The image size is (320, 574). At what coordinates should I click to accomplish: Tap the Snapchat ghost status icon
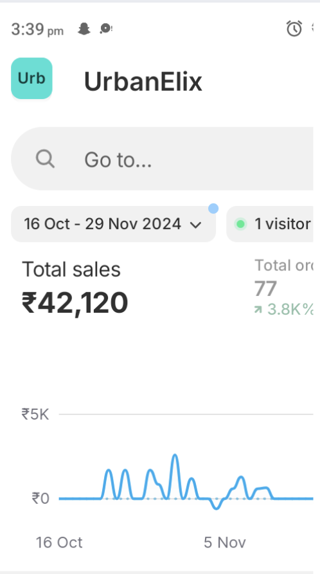(84, 28)
